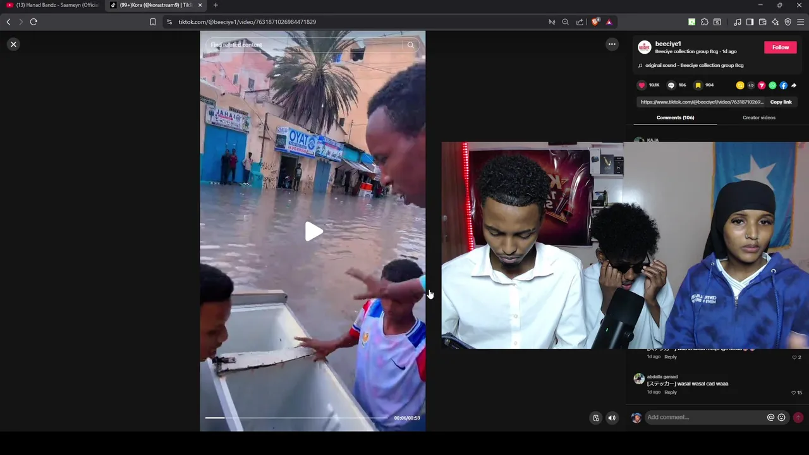809x455 pixels.
Task: Open Brave Shields lion icon
Action: point(595,22)
